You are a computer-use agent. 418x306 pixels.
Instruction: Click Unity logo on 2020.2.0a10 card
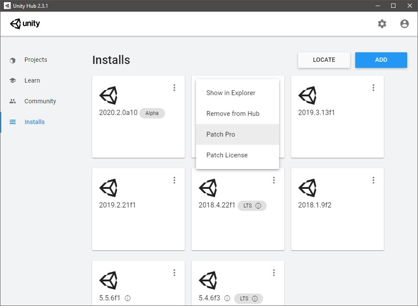(x=109, y=96)
